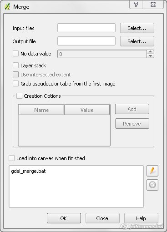Click the question mark help icon

click(136, 5)
